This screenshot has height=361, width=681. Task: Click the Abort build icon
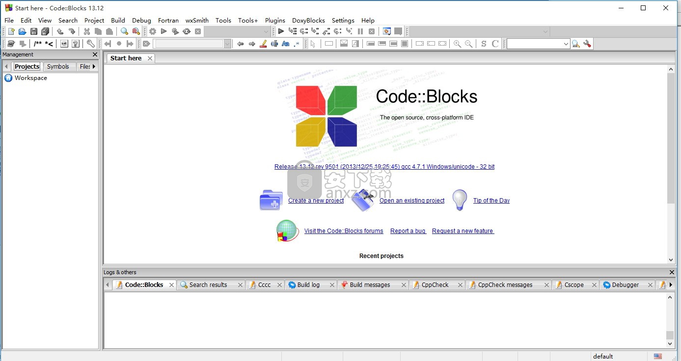click(x=198, y=31)
